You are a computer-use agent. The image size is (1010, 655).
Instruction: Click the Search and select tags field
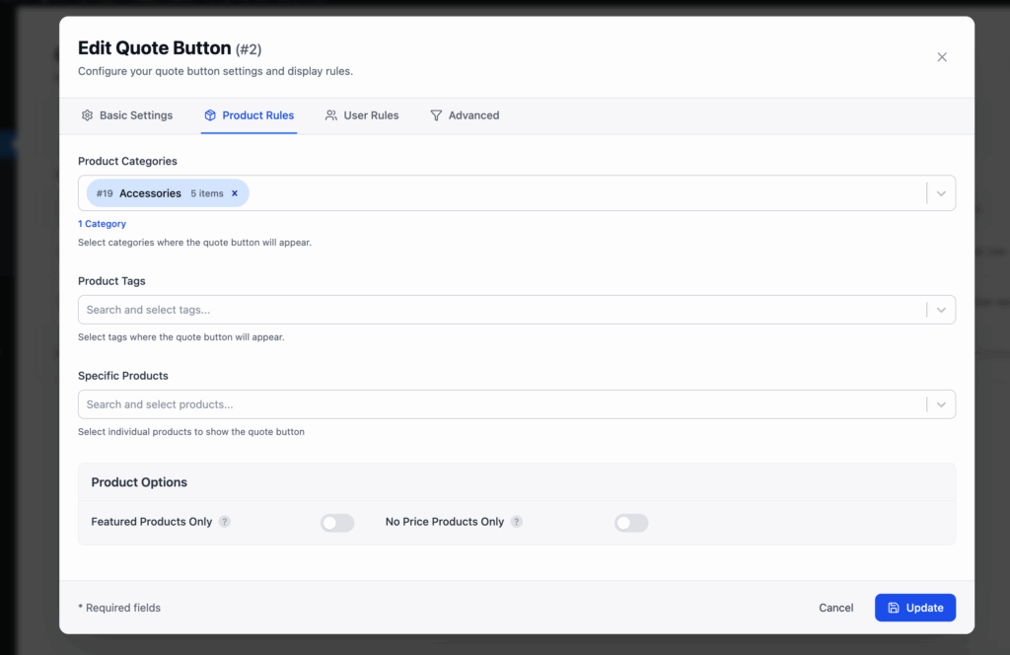[493, 310]
